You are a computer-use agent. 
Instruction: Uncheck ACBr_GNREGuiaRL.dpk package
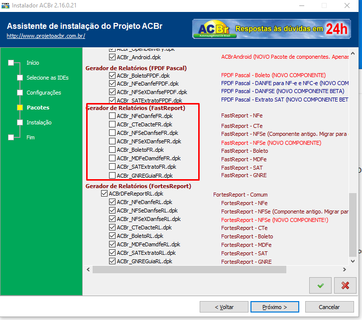click(x=112, y=261)
